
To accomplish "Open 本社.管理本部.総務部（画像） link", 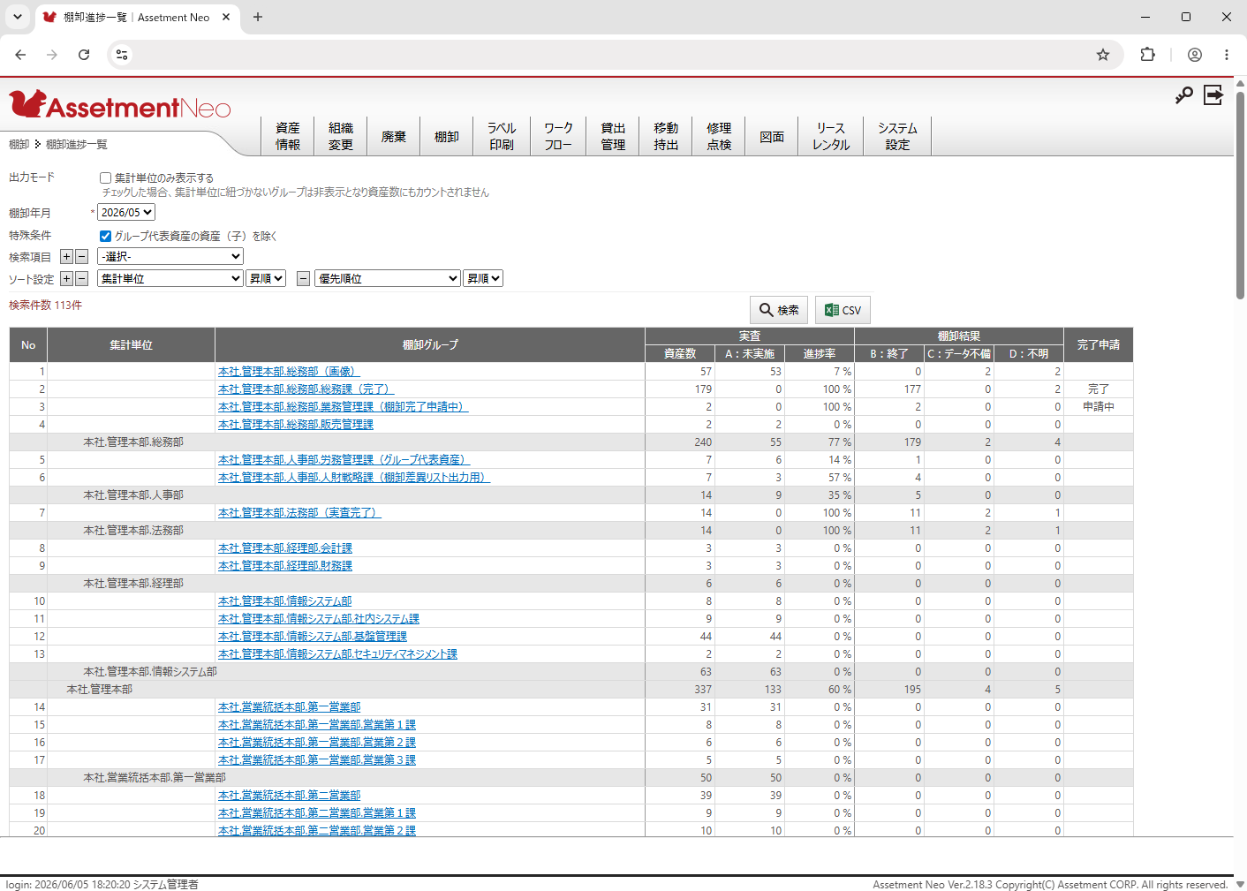I will pos(289,372).
